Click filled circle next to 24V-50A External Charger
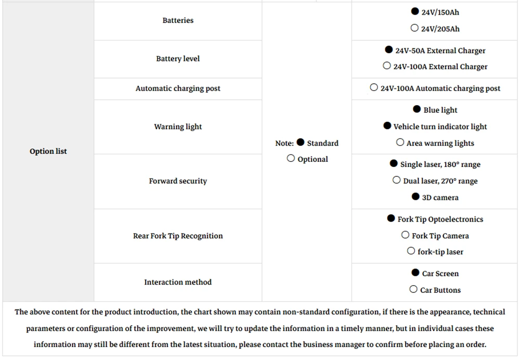520x359 pixels. click(388, 49)
